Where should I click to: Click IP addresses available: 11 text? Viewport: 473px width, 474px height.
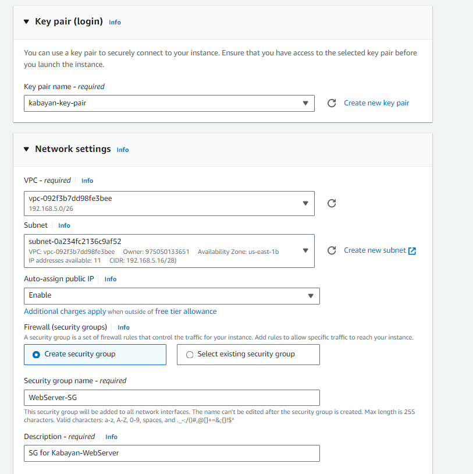(x=65, y=260)
